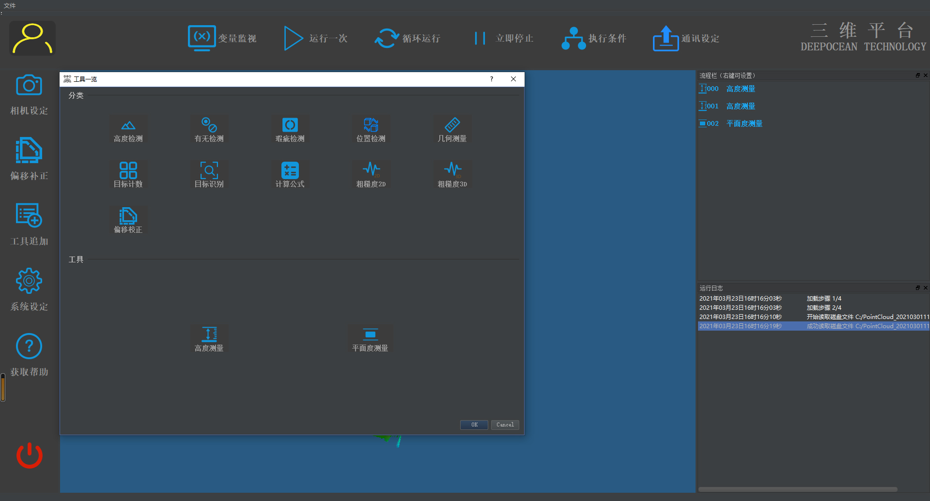Screen dimensions: 930x501
Task: Select 几何测量 geometry measurement category
Action: 452,130
